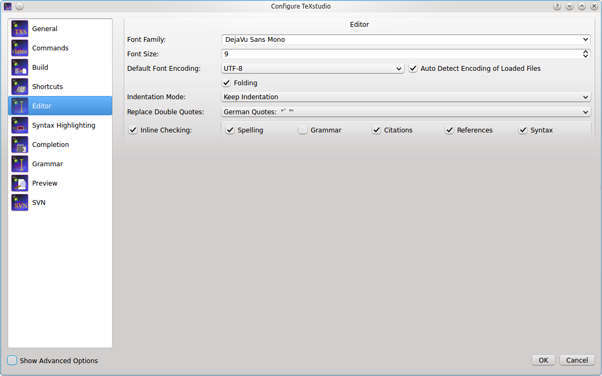Viewport: 602px width, 376px height.
Task: Confirm settings with the OK button
Action: tap(544, 360)
